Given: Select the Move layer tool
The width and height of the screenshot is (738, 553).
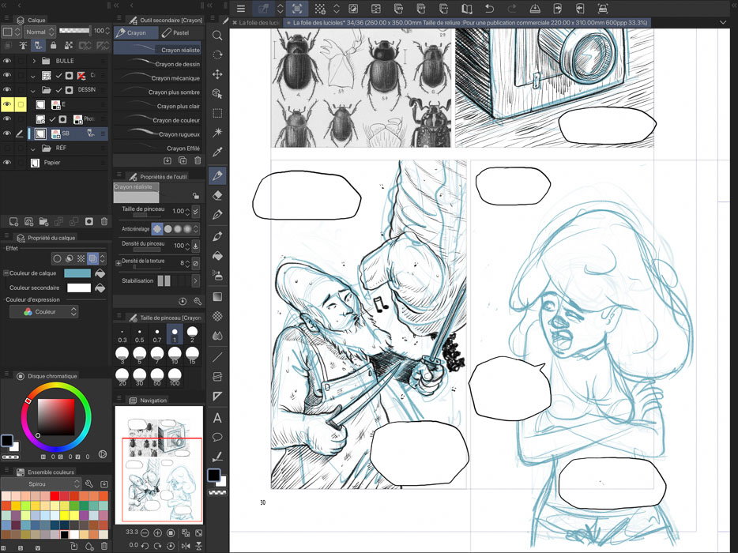Looking at the screenshot, I should point(217,74).
